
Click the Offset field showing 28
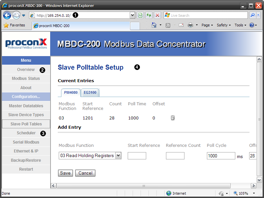(x=253, y=156)
